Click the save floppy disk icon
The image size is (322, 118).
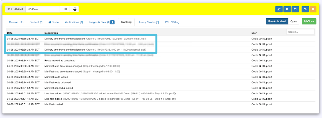tap(295, 9)
